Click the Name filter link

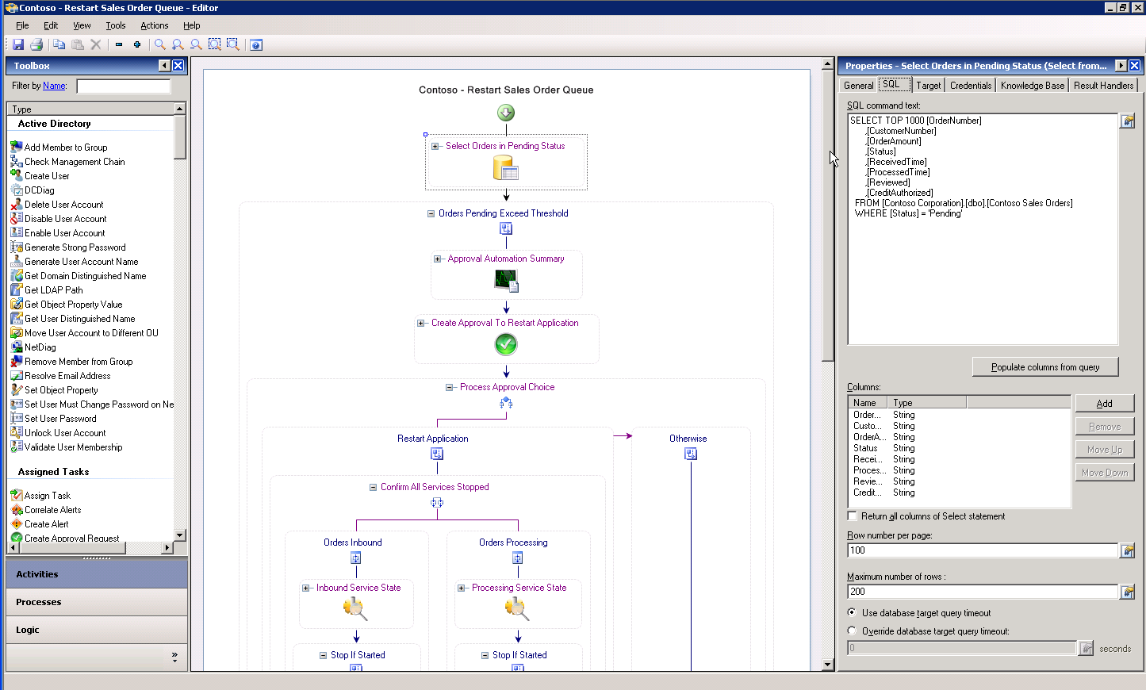(54, 86)
